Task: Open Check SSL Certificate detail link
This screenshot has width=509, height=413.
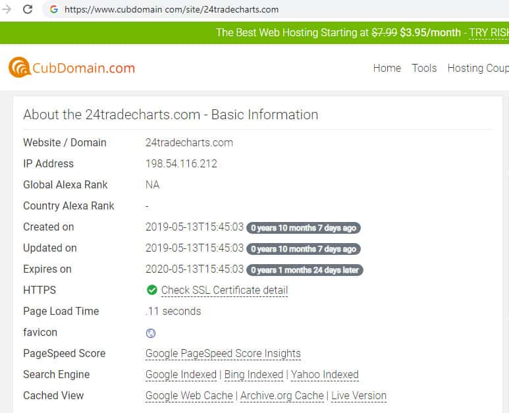Action: pos(225,290)
